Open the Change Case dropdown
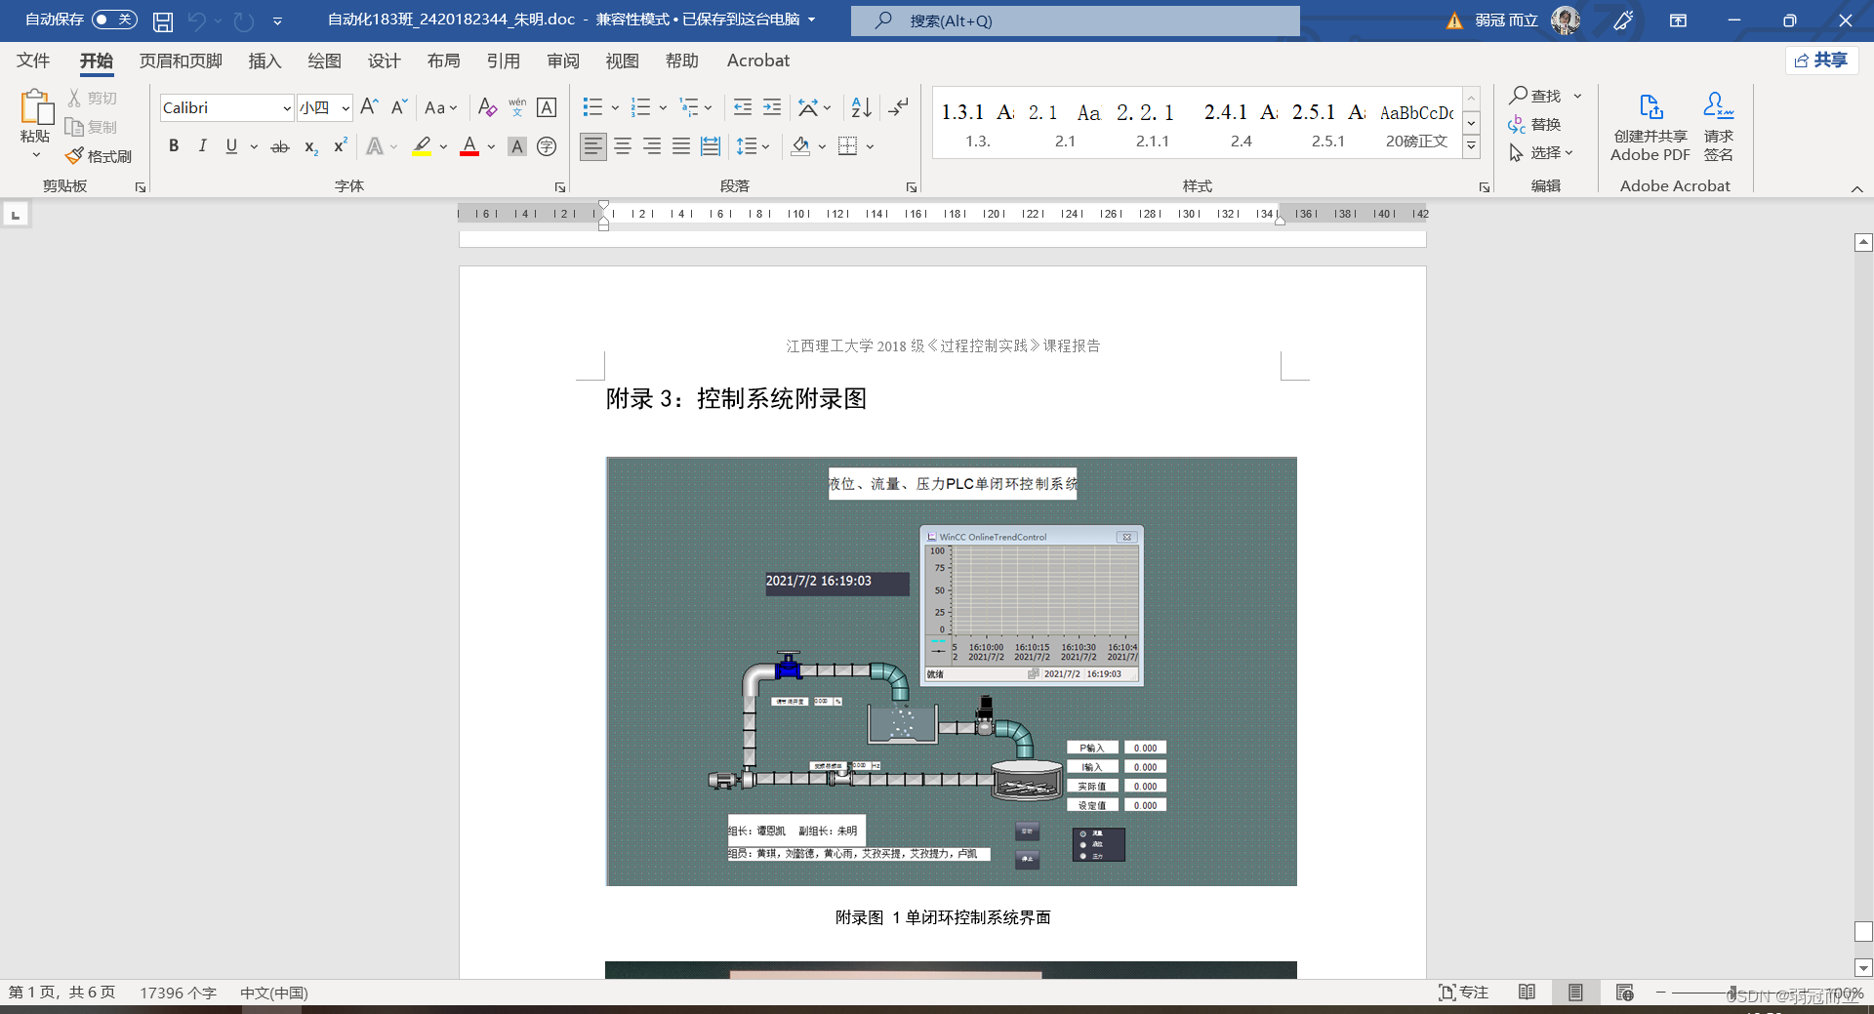The image size is (1874, 1014). click(441, 107)
